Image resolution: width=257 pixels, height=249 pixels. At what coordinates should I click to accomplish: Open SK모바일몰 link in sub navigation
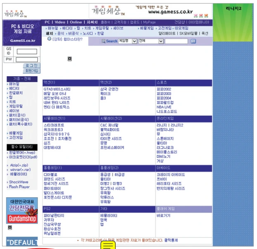tap(188, 34)
